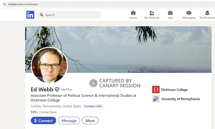Click the University of Pennsylvania logo
This screenshot has width=215, height=129.
(x=156, y=99)
